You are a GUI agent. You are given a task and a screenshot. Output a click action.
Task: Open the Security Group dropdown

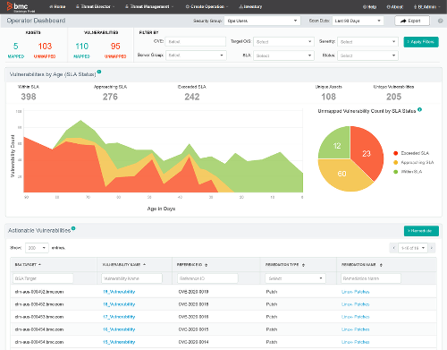262,21
